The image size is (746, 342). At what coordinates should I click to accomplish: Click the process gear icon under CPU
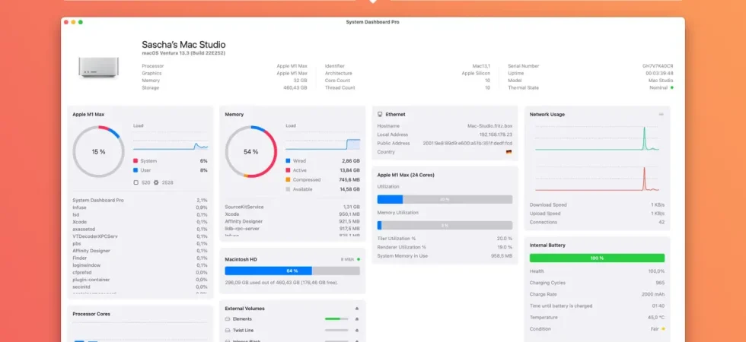[x=155, y=182]
